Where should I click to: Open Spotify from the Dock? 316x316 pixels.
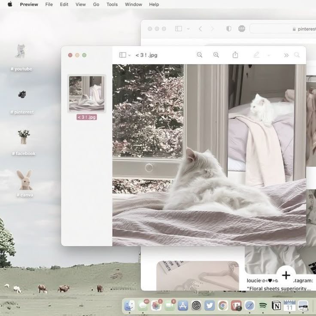[263, 306]
